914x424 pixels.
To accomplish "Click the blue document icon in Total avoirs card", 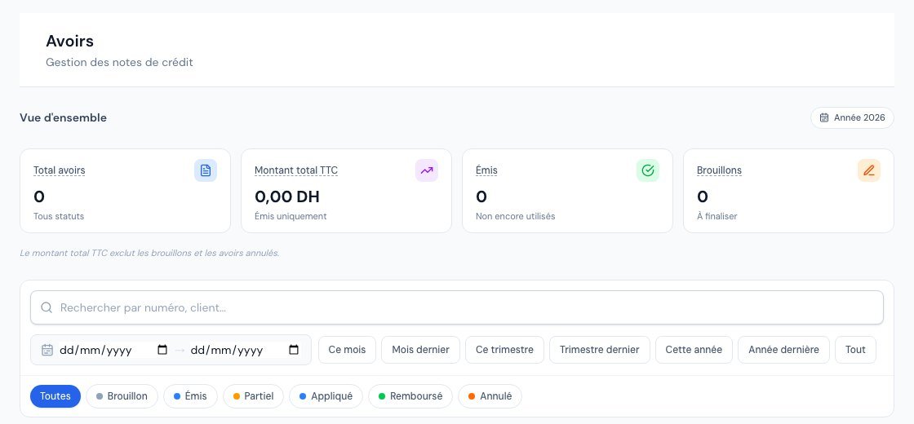I will pyautogui.click(x=205, y=170).
